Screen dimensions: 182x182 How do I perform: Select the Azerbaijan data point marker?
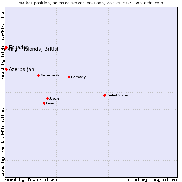tap(6, 69)
